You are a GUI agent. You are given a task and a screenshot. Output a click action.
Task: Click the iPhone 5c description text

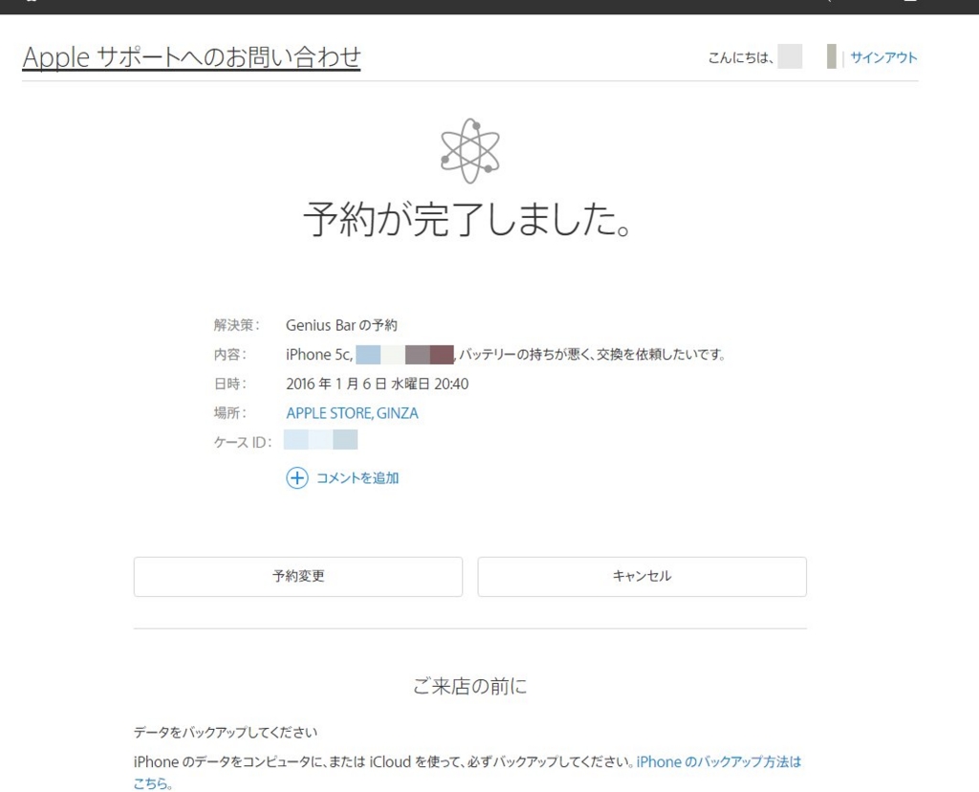(x=318, y=354)
